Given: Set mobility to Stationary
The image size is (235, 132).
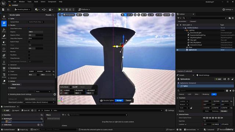Looking at the screenshot, I should tap(215, 111).
